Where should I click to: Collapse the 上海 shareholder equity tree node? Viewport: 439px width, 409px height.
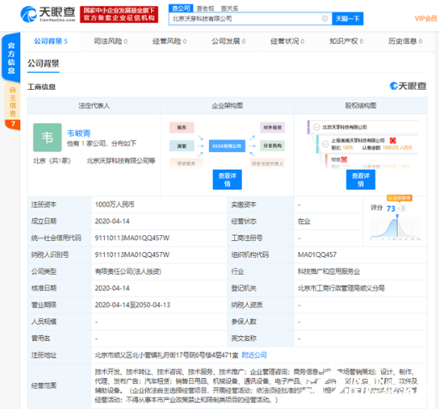coord(325,144)
